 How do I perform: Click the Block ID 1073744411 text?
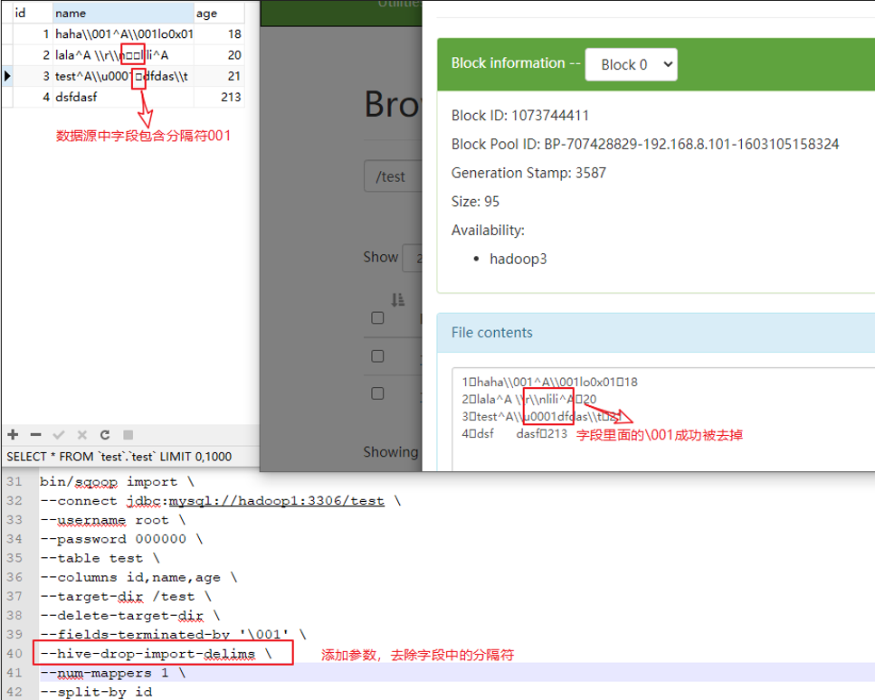[x=520, y=116]
